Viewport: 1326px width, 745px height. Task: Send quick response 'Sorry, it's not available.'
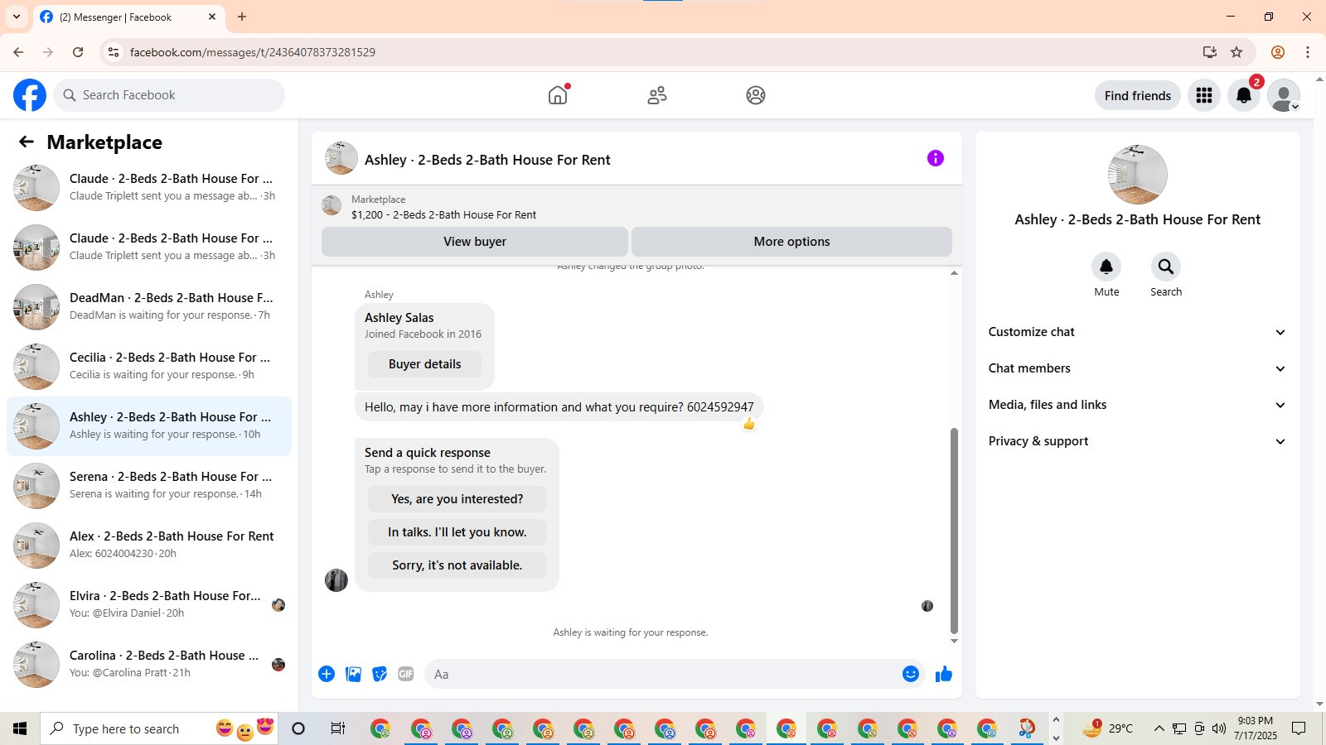(x=457, y=565)
